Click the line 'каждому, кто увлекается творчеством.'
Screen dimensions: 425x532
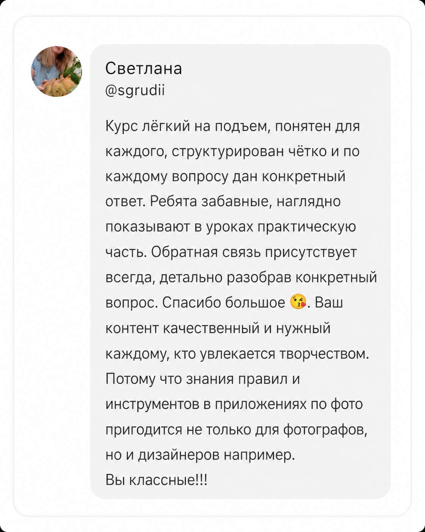pyautogui.click(x=237, y=353)
